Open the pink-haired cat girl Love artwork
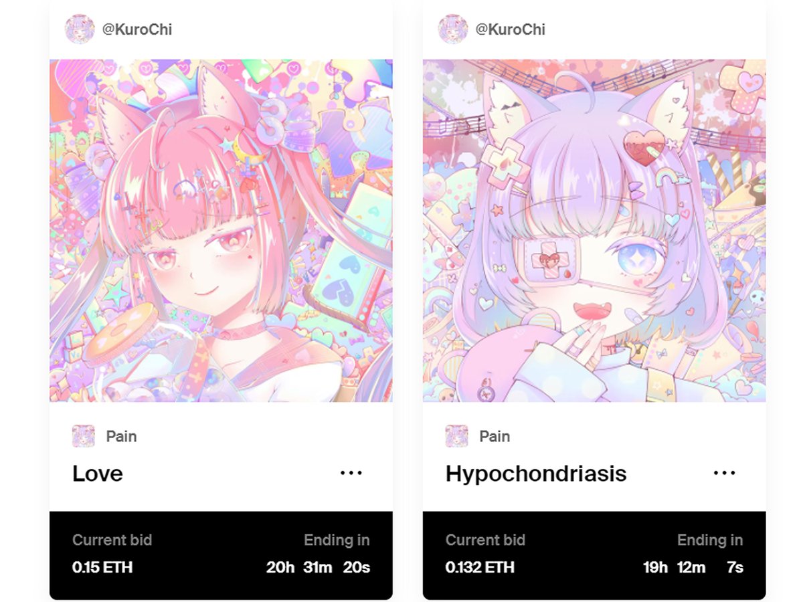 coord(221,231)
